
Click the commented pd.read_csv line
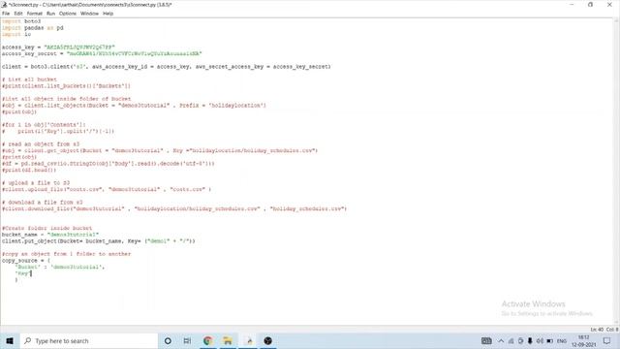coord(108,164)
